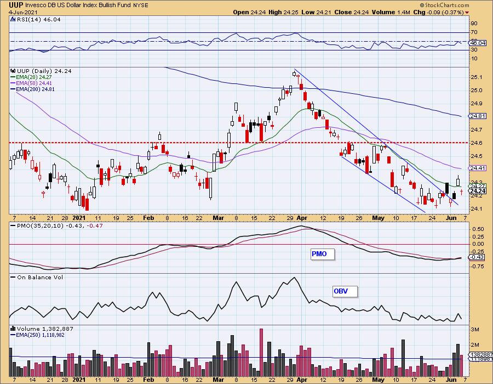Click the 3M volume axis label

(475, 330)
